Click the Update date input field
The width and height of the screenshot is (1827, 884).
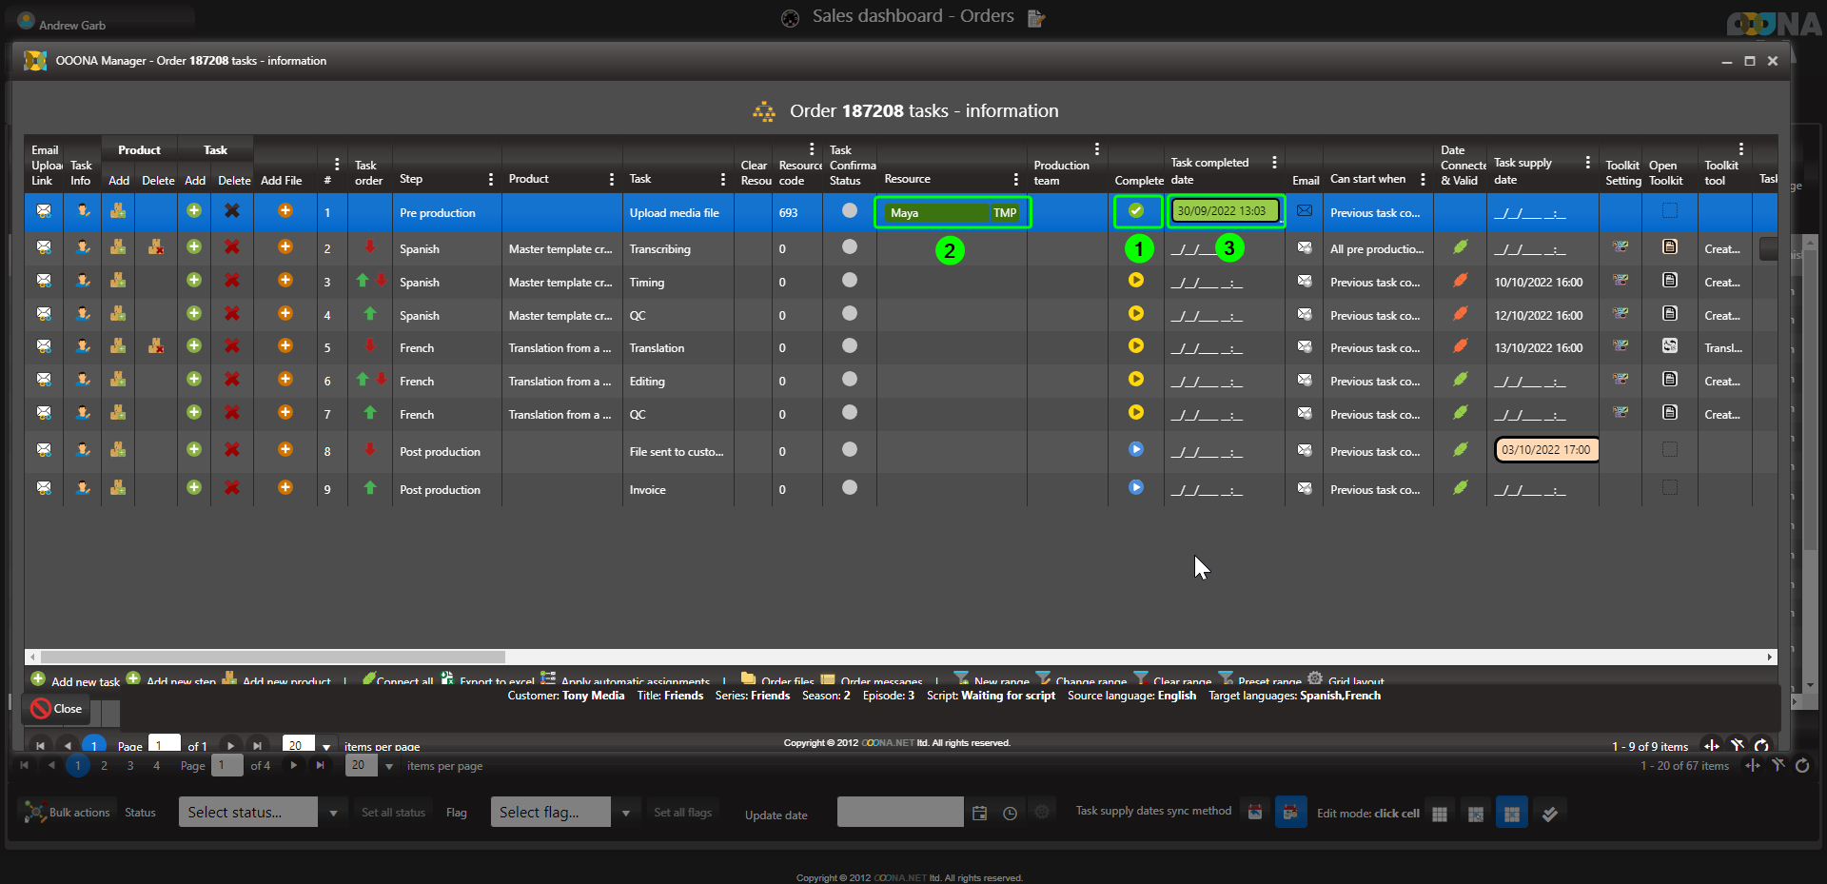coord(899,813)
